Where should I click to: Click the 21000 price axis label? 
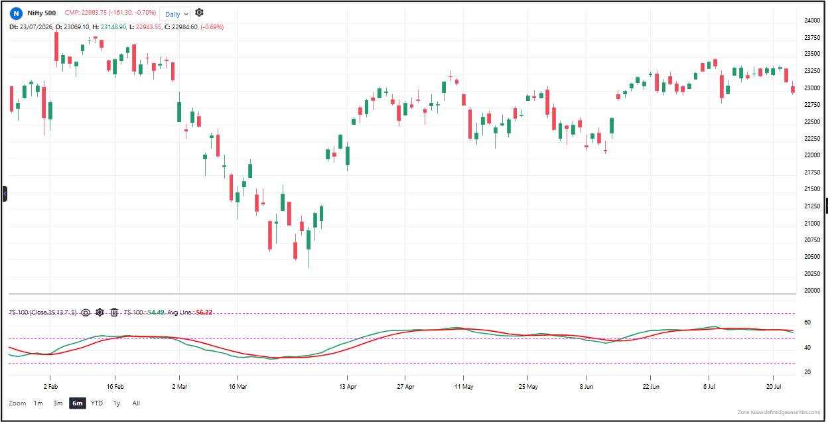811,224
